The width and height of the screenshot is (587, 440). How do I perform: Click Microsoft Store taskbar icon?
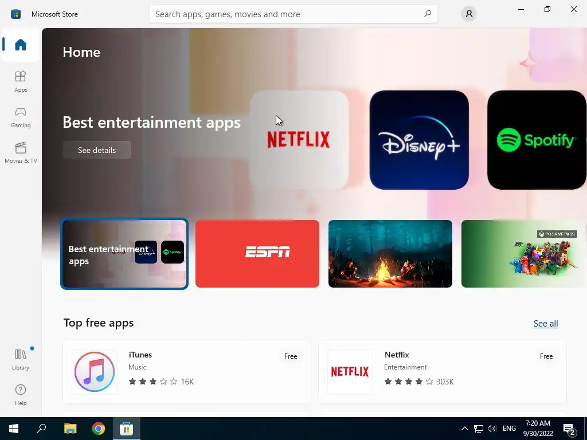point(127,429)
